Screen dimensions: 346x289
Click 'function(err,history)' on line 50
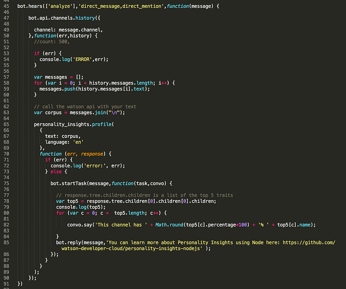pos(63,36)
